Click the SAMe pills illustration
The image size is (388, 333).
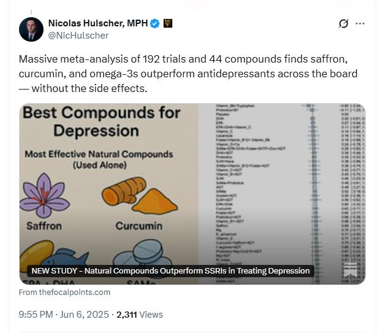click(x=143, y=254)
